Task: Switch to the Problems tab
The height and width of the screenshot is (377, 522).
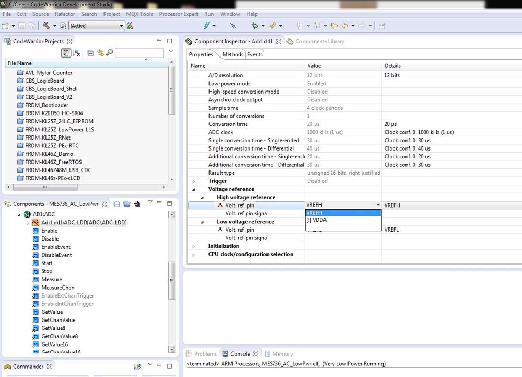Action: point(202,353)
